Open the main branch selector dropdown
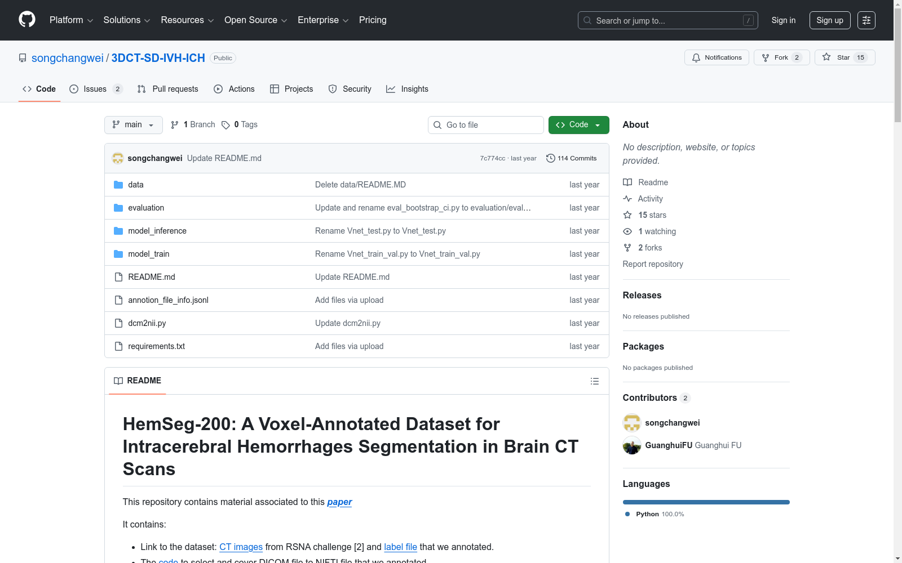This screenshot has height=563, width=902. [134, 125]
